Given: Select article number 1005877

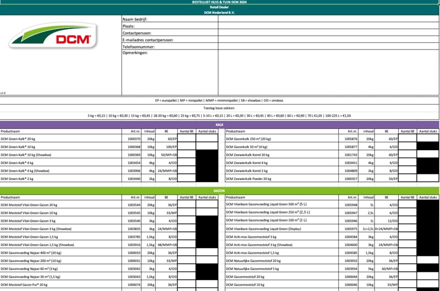Looking at the screenshot, I should (351, 146).
